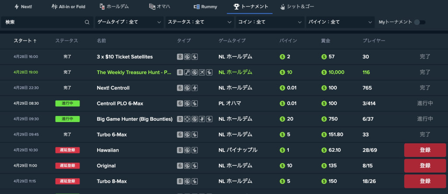Image resolution: width=448 pixels, height=194 pixels.
Task: Click the re-entry circle icon in Next! Centroll row
Action: 187,88
